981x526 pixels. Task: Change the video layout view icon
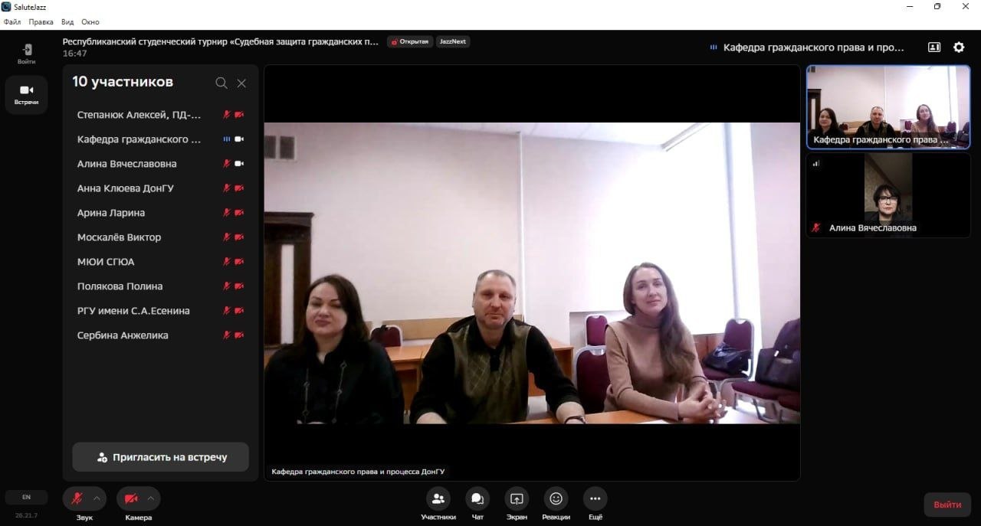pyautogui.click(x=934, y=47)
